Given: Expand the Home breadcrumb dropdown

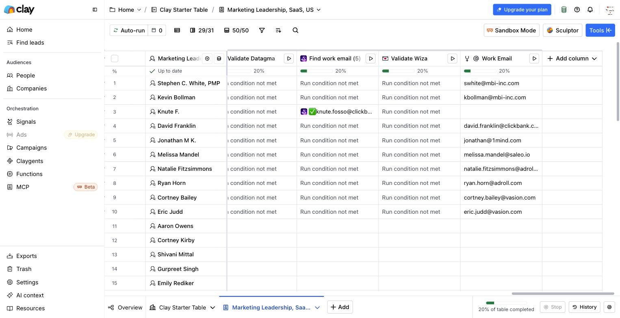Looking at the screenshot, I should click(x=139, y=10).
